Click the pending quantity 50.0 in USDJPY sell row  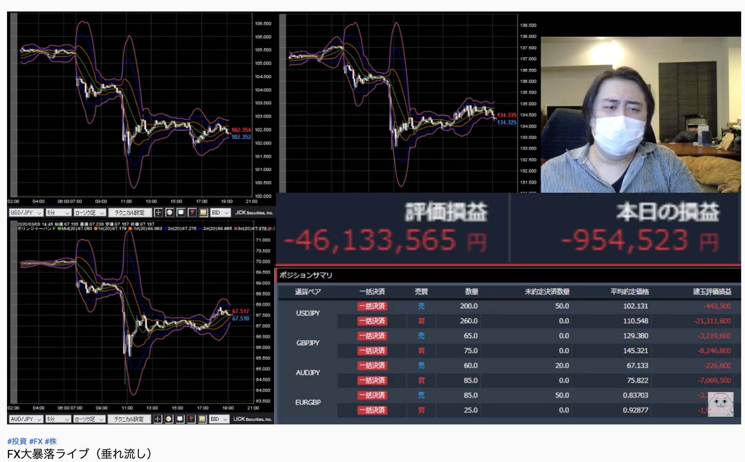[562, 306]
